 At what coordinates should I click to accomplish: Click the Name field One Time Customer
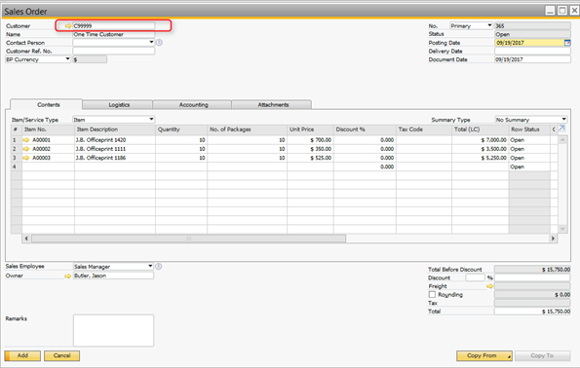pyautogui.click(x=113, y=34)
